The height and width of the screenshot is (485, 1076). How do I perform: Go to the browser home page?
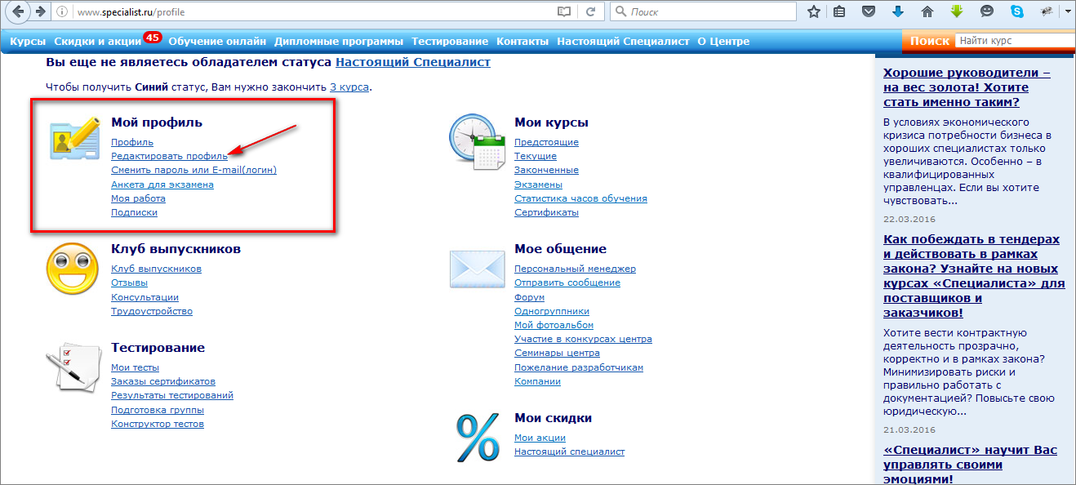click(927, 12)
